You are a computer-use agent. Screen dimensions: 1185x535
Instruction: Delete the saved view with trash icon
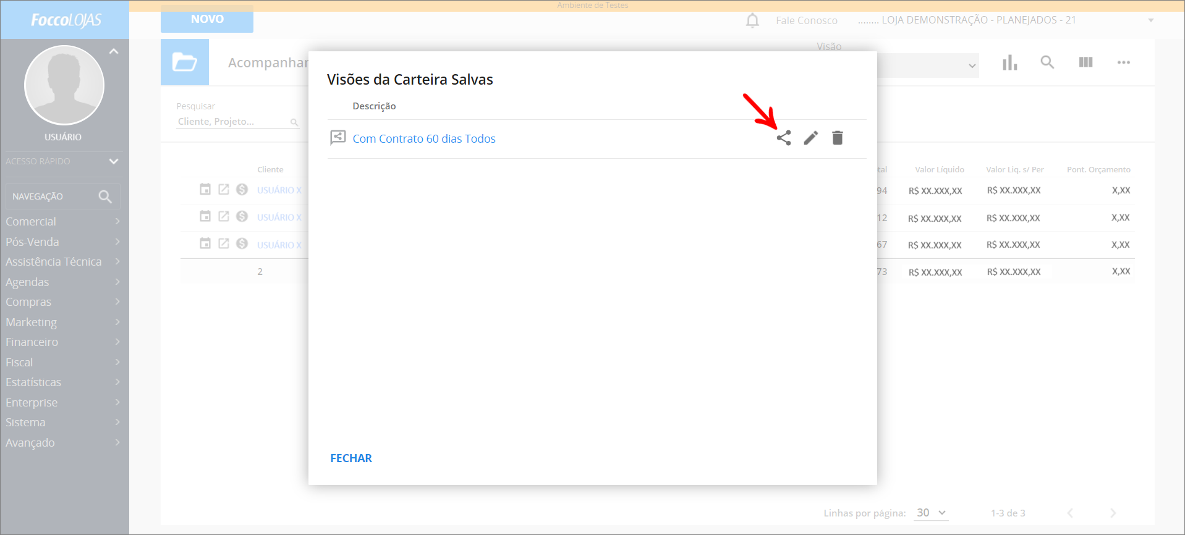point(838,138)
